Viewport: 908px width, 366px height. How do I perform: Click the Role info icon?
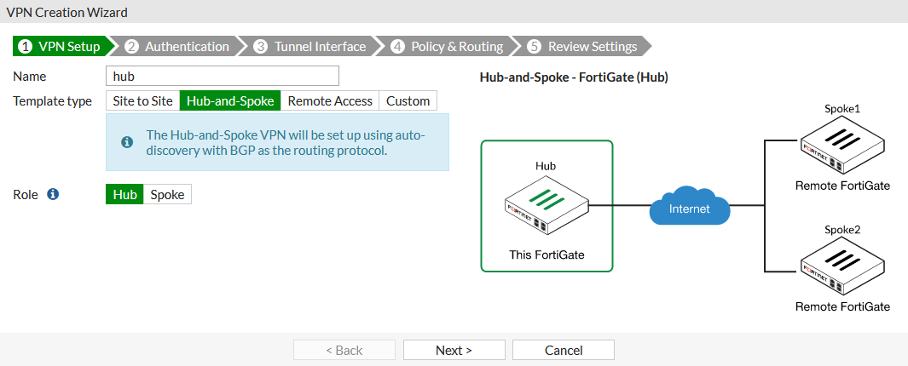click(x=53, y=194)
